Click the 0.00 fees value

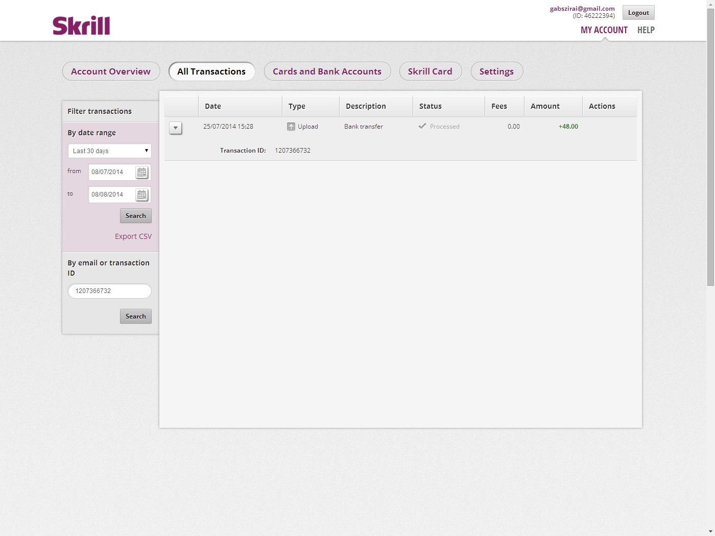coord(514,127)
